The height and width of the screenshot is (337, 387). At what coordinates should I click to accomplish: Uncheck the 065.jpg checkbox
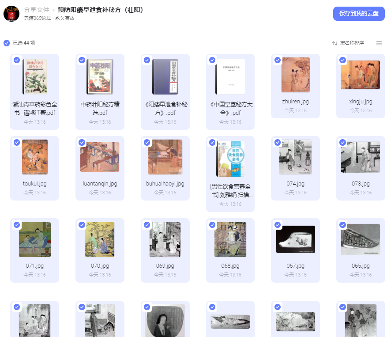pyautogui.click(x=343, y=224)
